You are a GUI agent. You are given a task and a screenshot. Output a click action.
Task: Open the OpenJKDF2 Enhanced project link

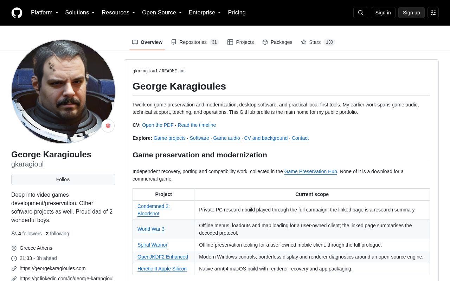tap(163, 257)
